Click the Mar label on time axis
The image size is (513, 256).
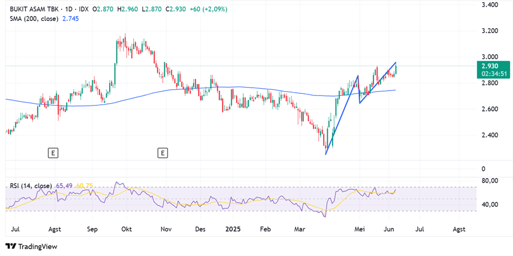pyautogui.click(x=300, y=229)
